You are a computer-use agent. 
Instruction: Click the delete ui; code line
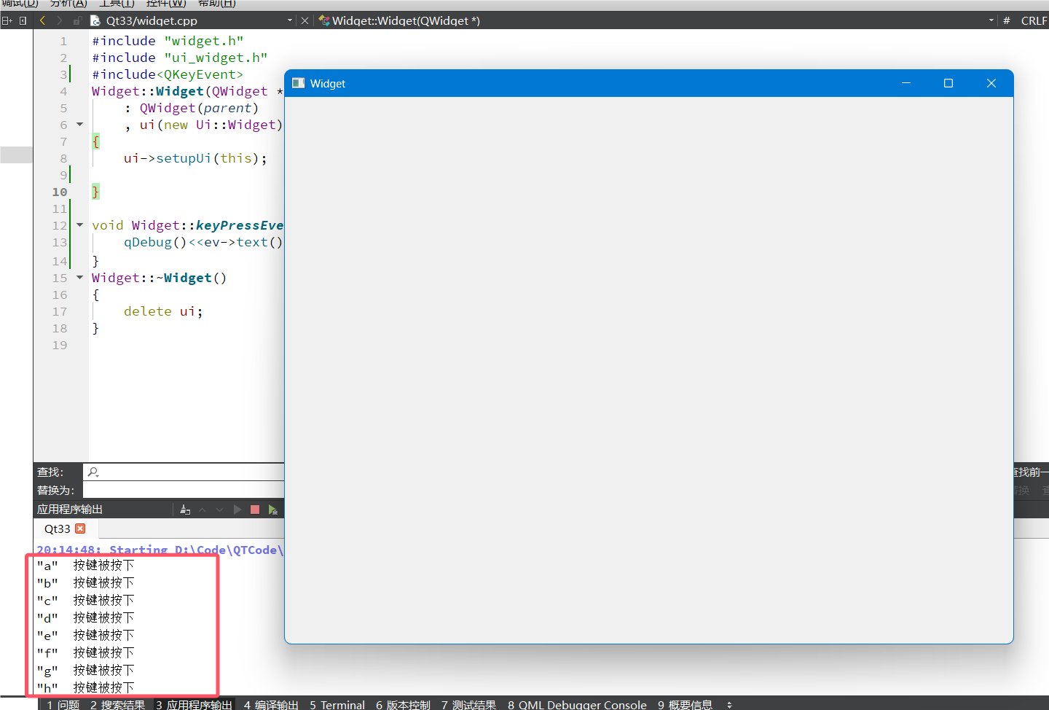[163, 311]
